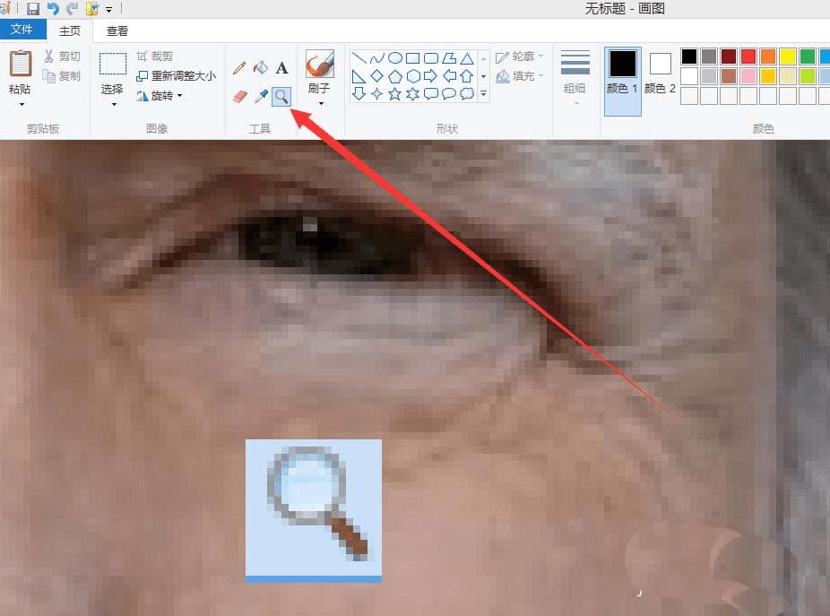Pick the Down arrow shape
830x616 pixels.
[359, 94]
